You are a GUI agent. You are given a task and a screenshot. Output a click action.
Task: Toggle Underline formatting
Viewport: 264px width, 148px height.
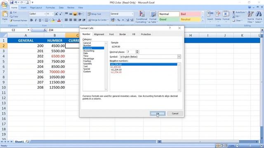click(x=40, y=20)
